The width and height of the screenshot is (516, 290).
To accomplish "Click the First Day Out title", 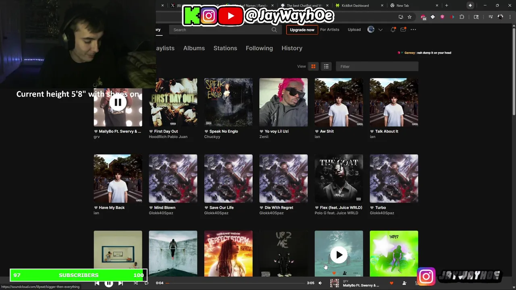I will [166, 131].
